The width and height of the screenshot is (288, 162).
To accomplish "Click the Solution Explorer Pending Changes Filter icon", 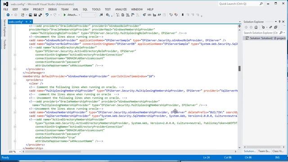I will (x=263, y=27).
